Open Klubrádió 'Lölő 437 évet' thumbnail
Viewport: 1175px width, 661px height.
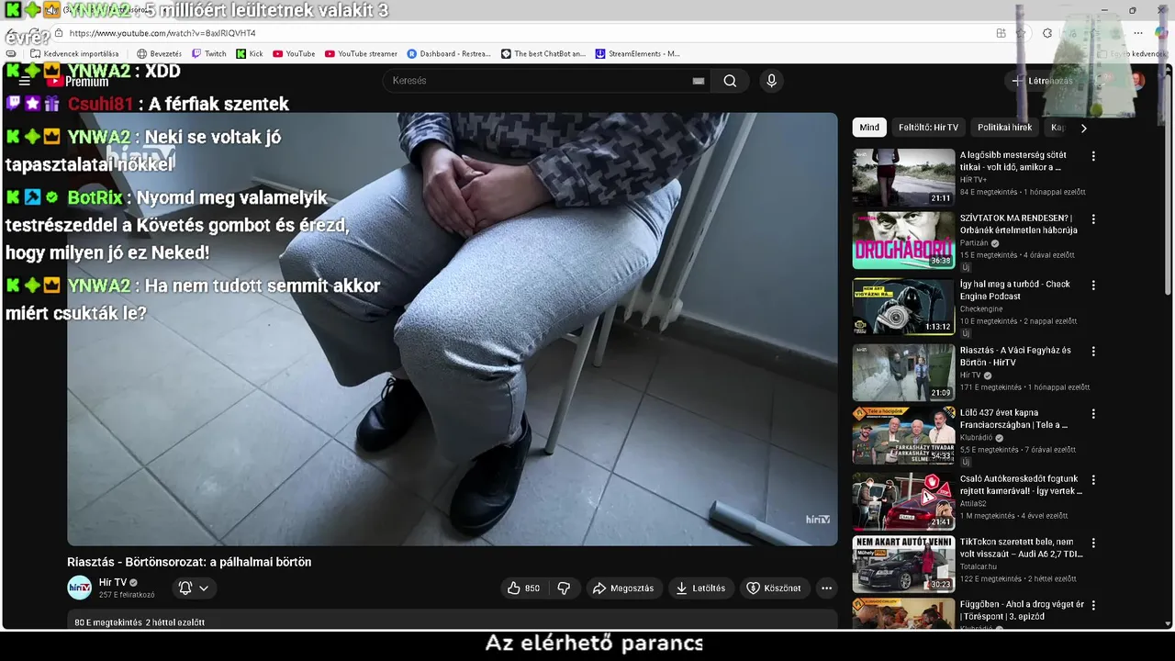point(903,435)
